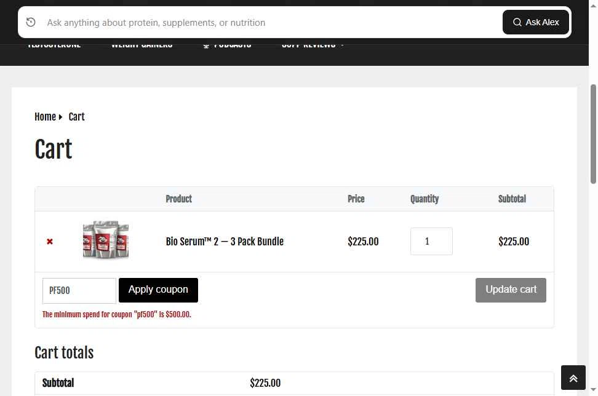This screenshot has width=598, height=396.
Task: Click the Cart breadcrumb text
Action: [77, 117]
